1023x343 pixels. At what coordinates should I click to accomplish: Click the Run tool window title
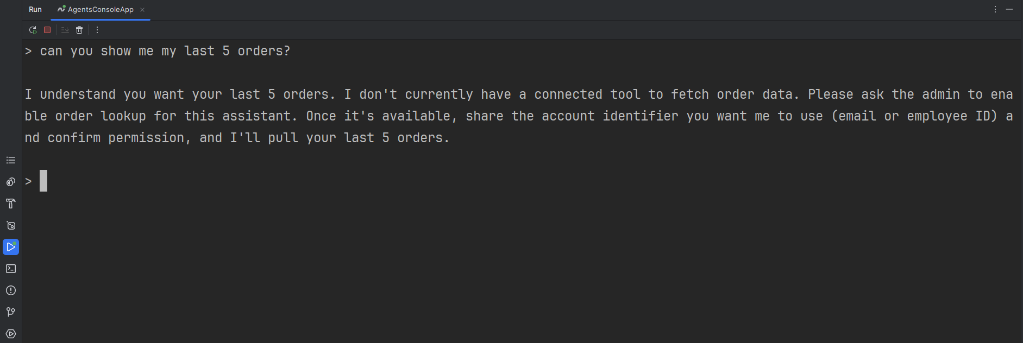[35, 9]
